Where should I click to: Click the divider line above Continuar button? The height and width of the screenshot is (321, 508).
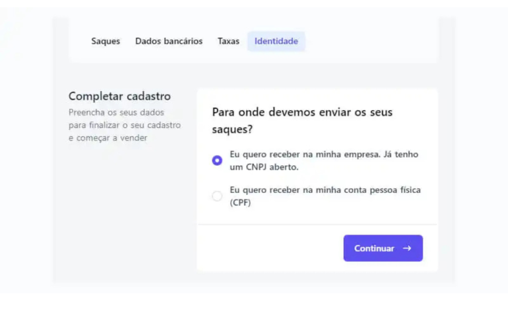pos(317,224)
